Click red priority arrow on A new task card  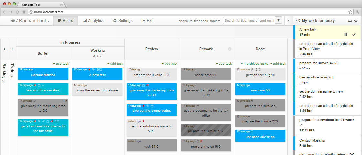coord(89,69)
